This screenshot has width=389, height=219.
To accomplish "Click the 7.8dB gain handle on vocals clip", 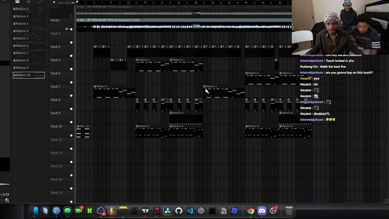I will 196,26.
